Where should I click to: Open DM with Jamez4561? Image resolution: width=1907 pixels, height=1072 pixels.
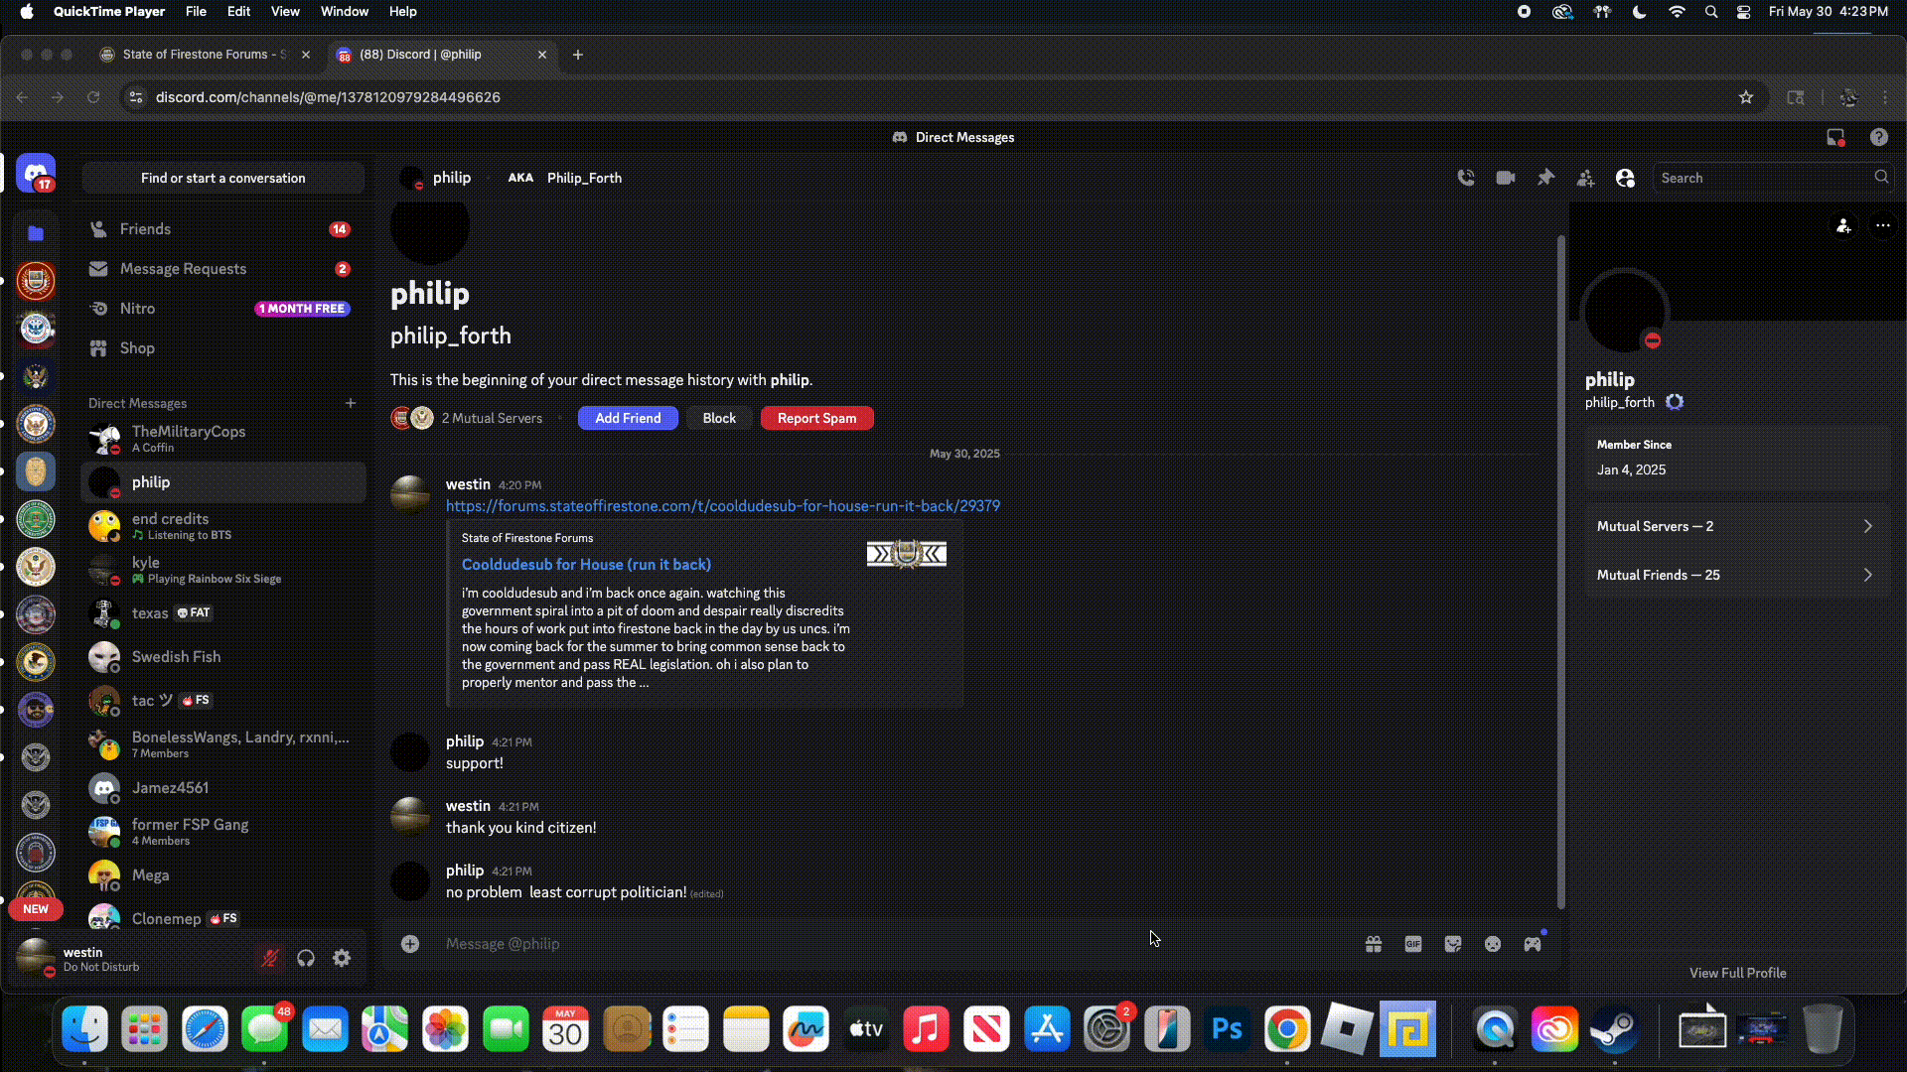222,788
